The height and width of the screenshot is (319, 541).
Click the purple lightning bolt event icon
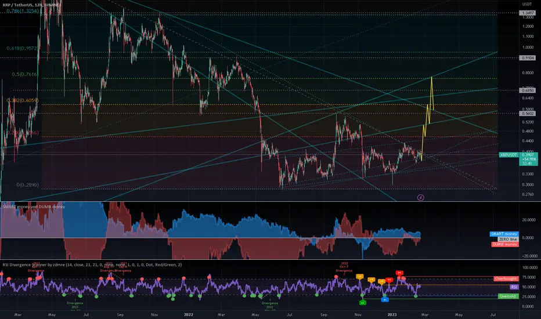click(x=421, y=197)
